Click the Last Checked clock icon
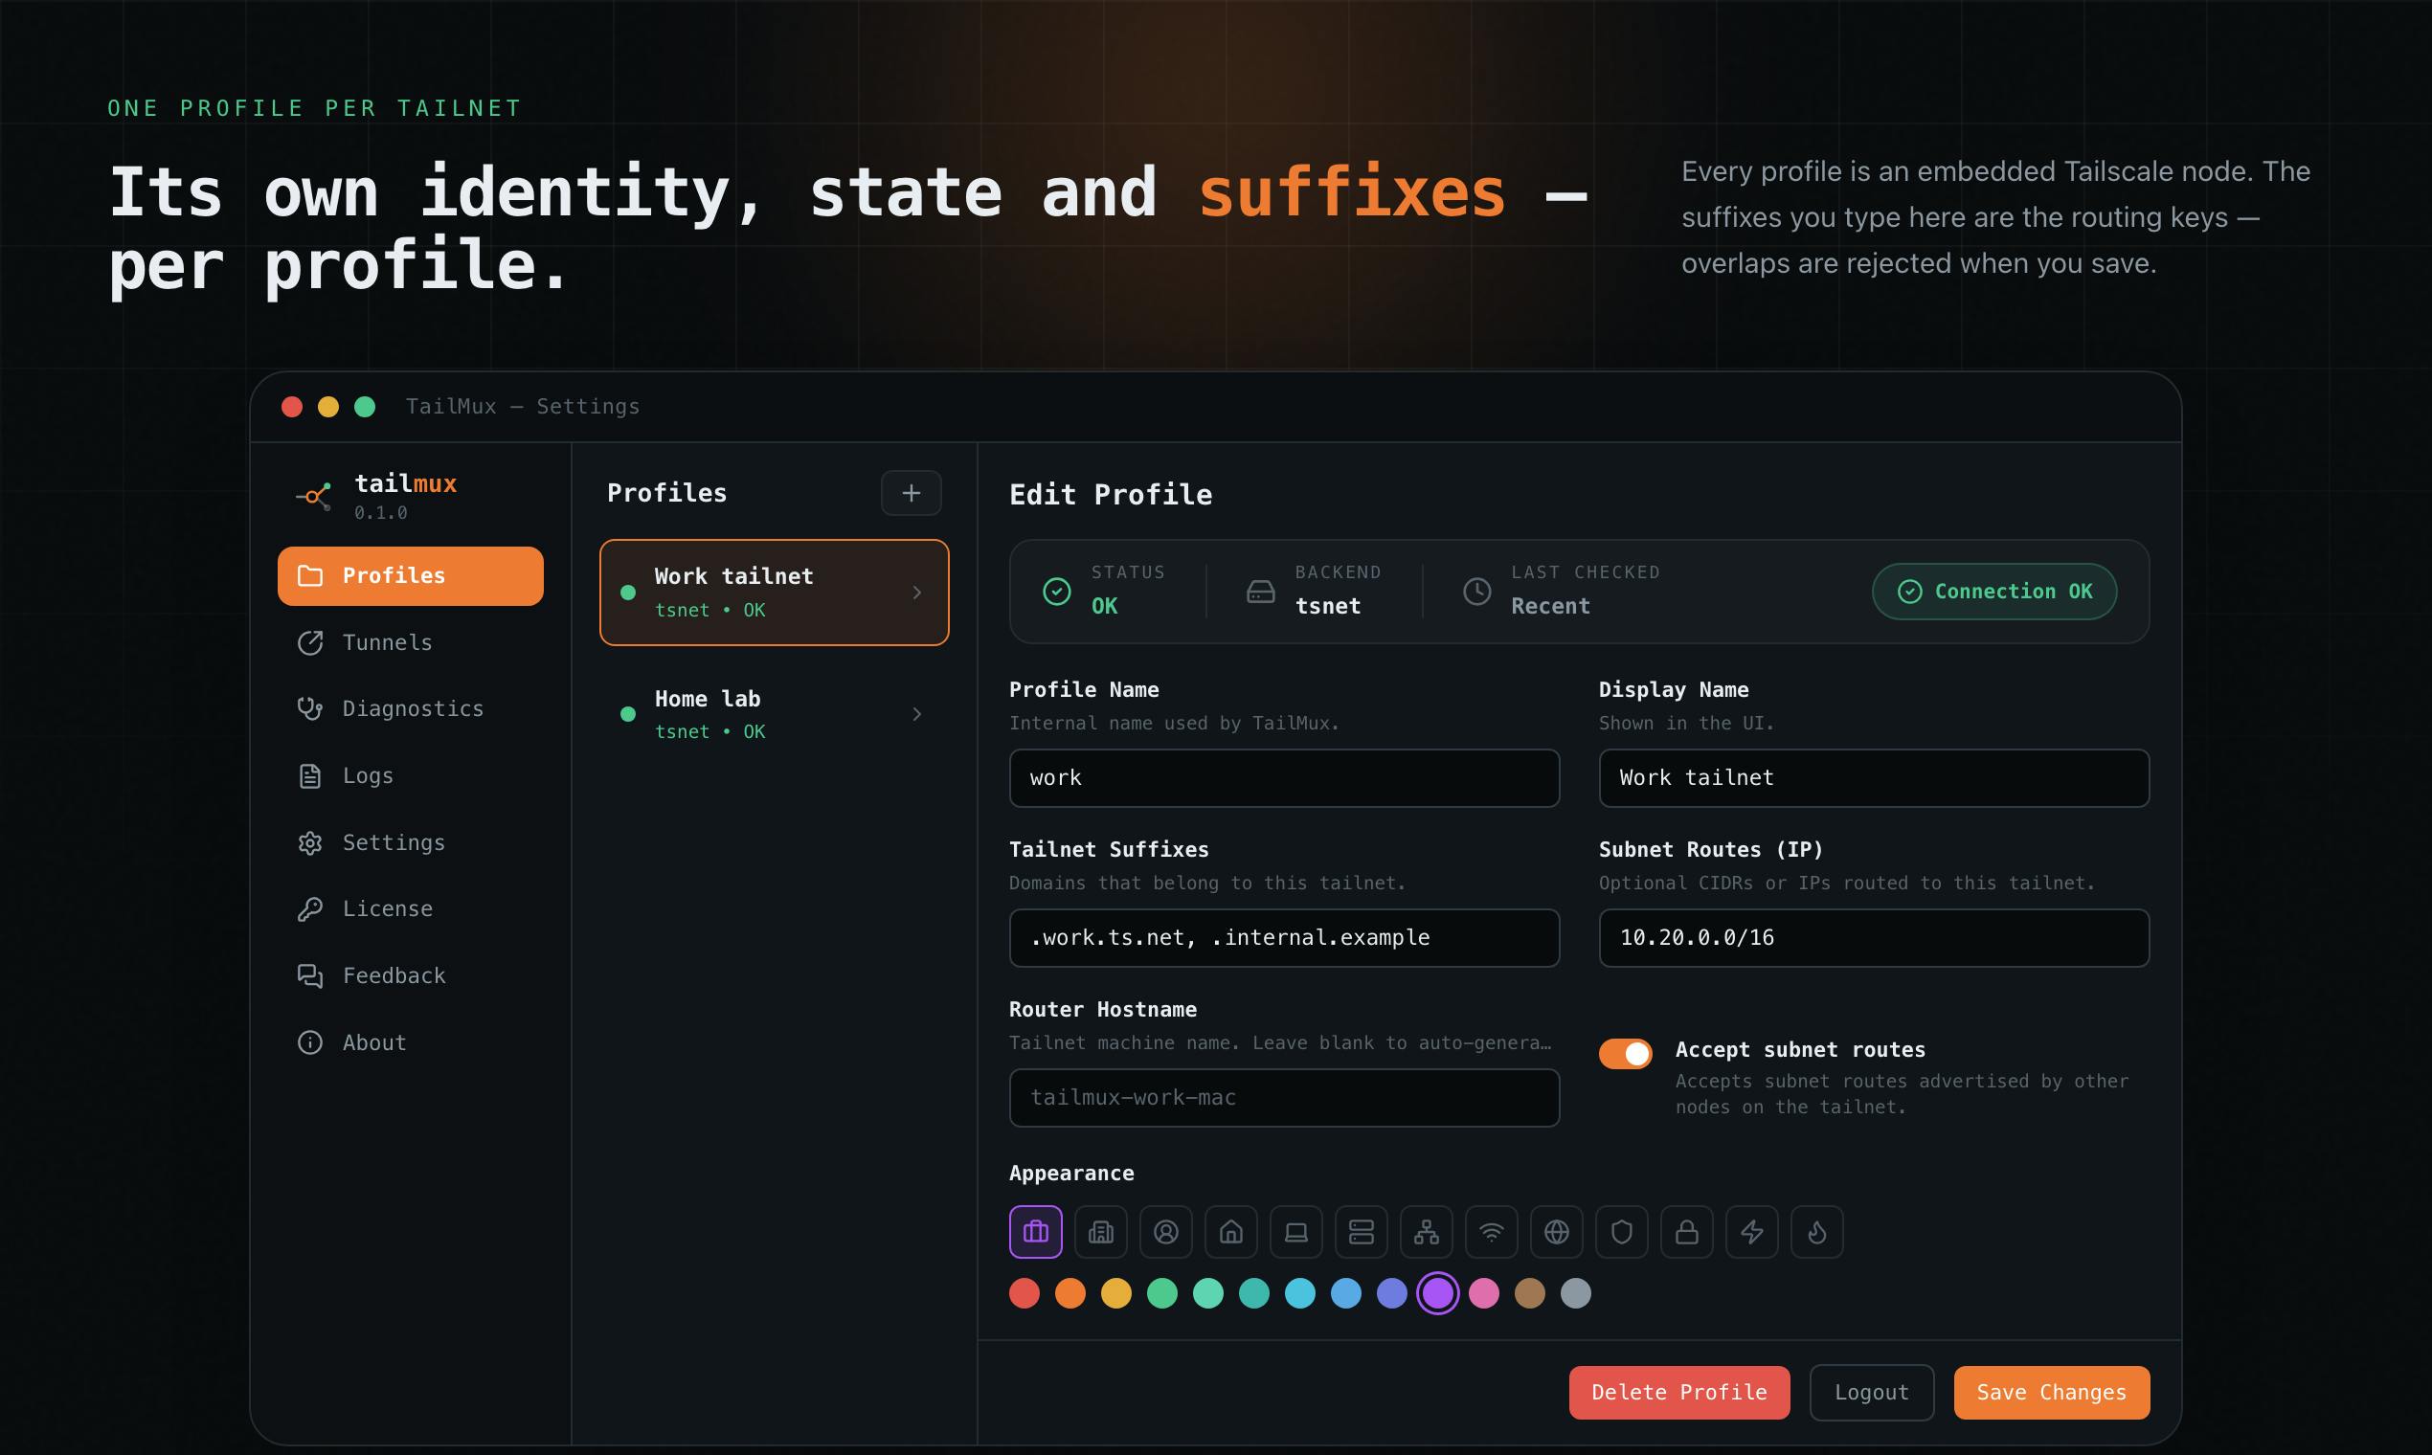The height and width of the screenshot is (1455, 2432). [1476, 592]
